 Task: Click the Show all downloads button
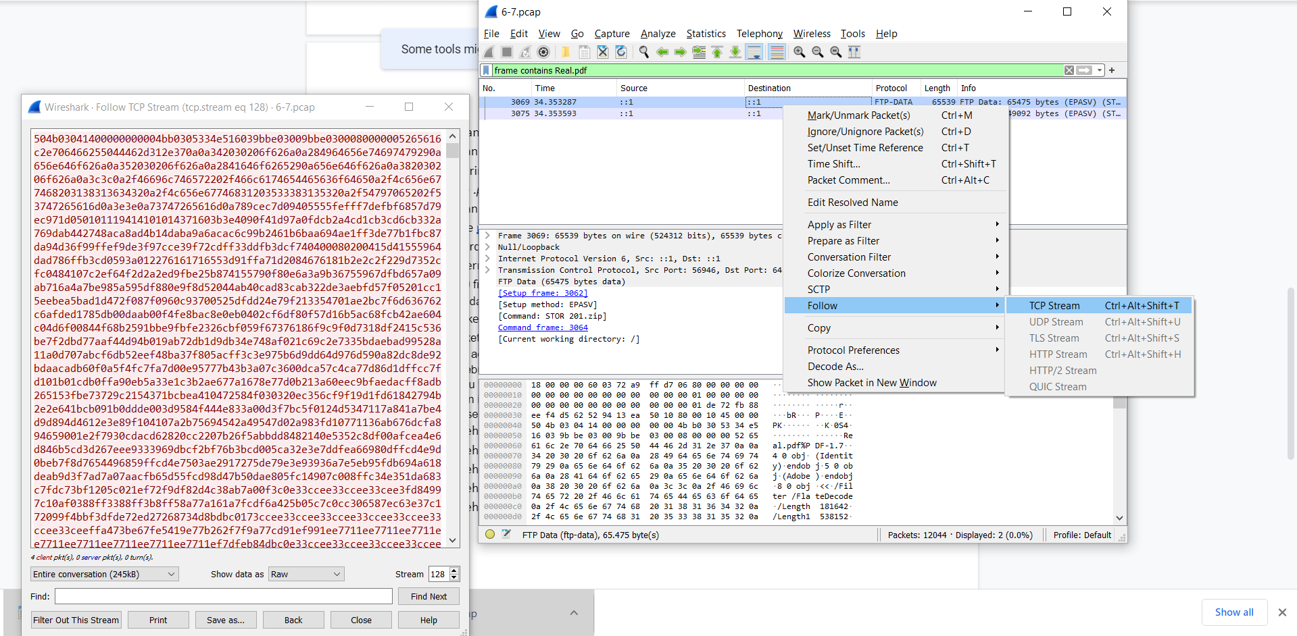[x=1234, y=612]
